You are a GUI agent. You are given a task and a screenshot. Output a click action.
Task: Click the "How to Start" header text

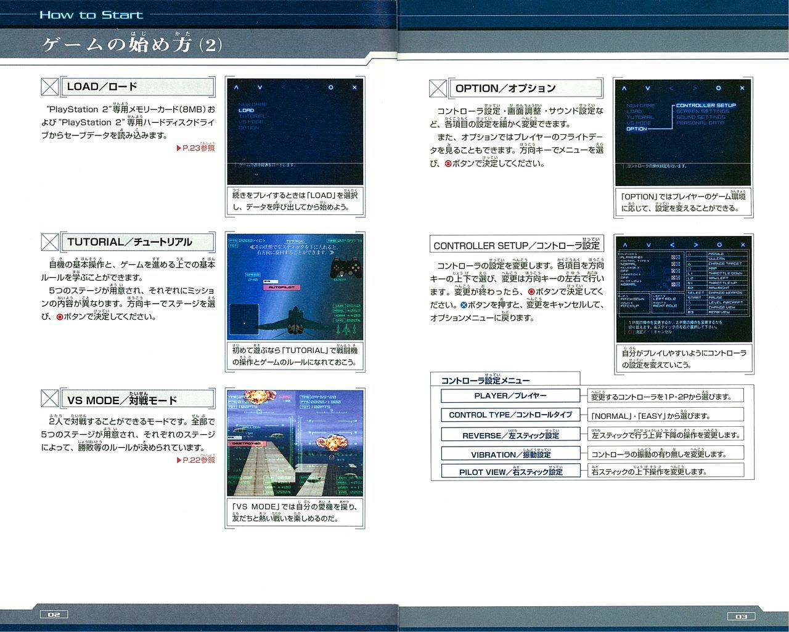click(91, 15)
